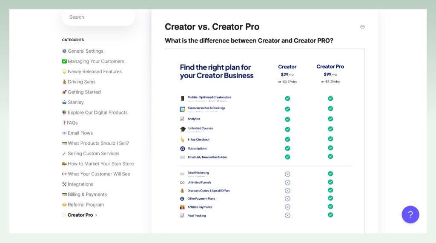Click the graduation cap icon for Unlimited Courses
This screenshot has width=436, height=243.
click(183, 129)
